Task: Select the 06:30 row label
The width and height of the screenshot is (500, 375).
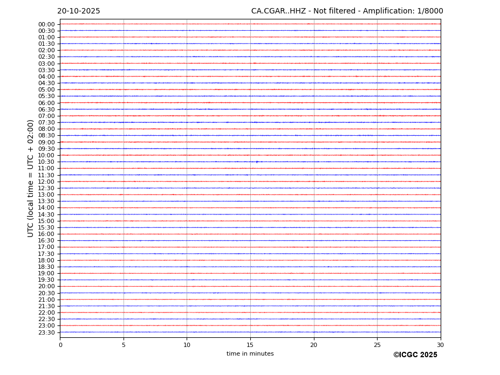Action: [x=46, y=109]
